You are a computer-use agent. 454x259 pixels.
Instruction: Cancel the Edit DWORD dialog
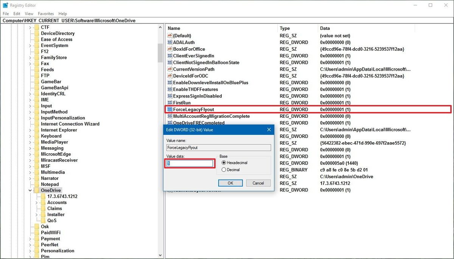258,183
